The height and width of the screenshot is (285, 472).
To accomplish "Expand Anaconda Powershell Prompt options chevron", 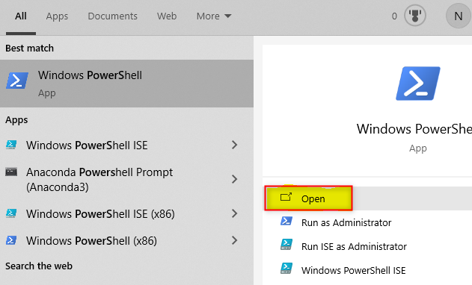I will click(x=234, y=179).
